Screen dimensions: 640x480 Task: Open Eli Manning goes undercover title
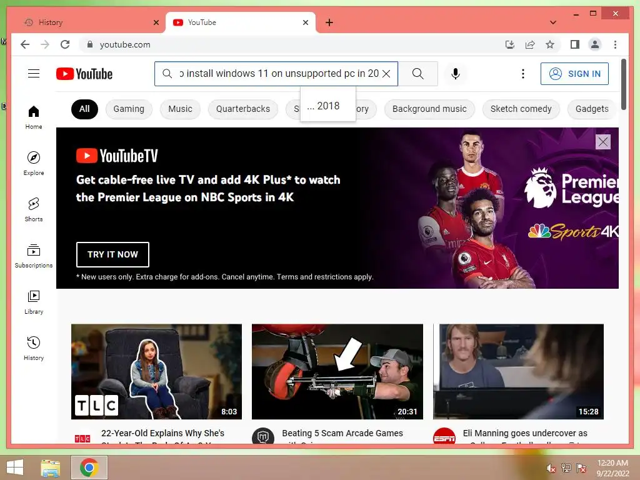pos(525,436)
